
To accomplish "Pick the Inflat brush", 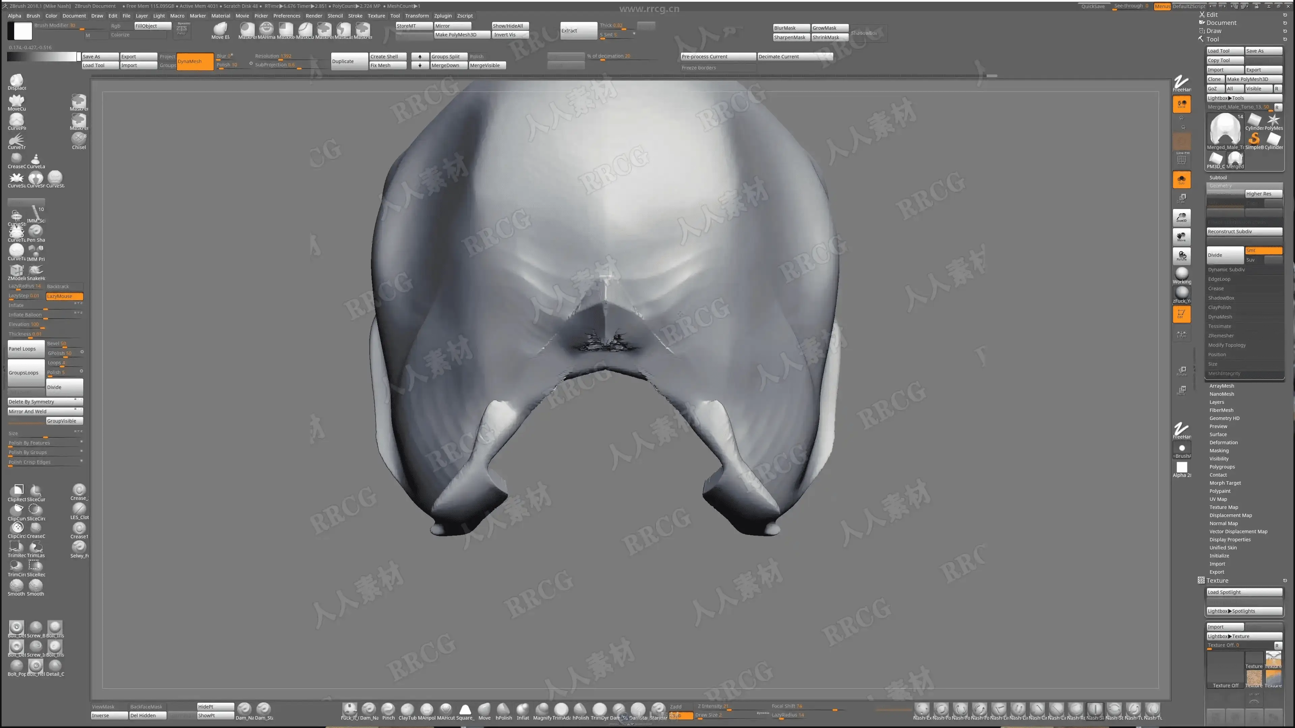I will tap(523, 709).
